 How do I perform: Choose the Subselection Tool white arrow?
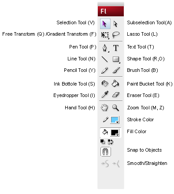tap(116, 24)
